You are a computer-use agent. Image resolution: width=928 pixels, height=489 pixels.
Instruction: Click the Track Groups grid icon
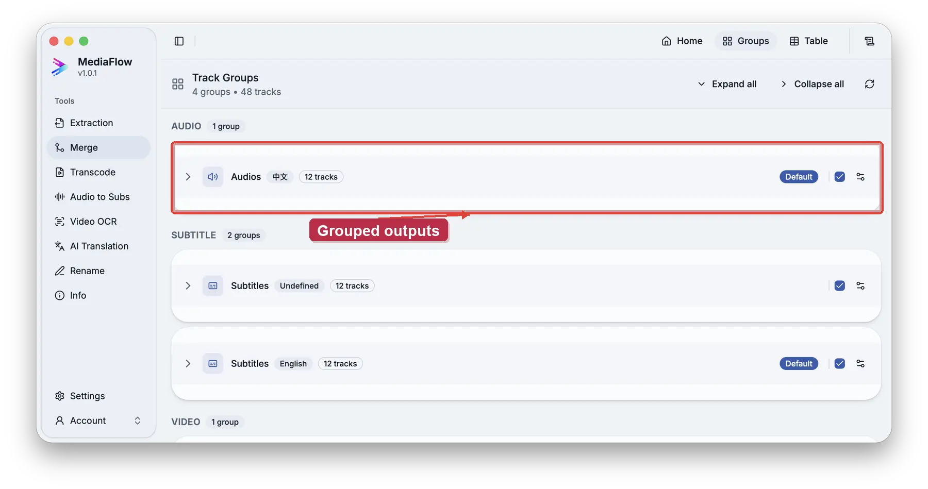[178, 84]
